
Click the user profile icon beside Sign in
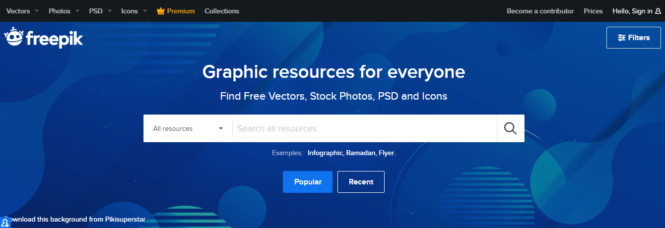coord(658,11)
